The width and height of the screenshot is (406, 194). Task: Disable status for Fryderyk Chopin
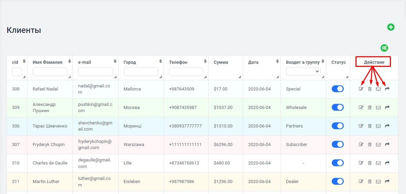(x=338, y=145)
